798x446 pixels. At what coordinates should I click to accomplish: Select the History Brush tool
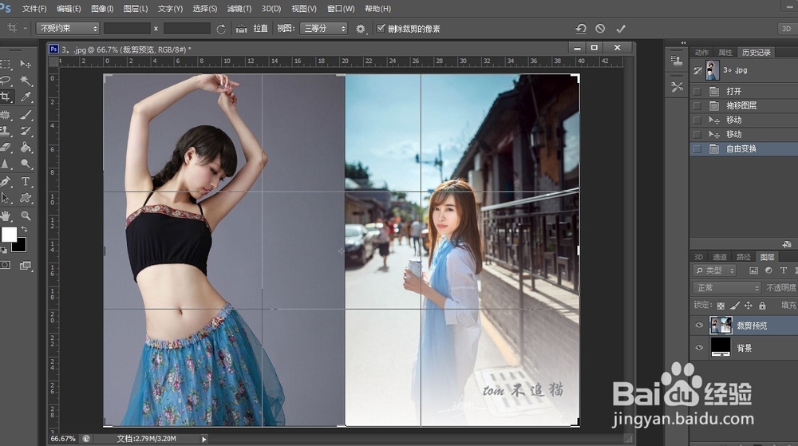(x=26, y=131)
